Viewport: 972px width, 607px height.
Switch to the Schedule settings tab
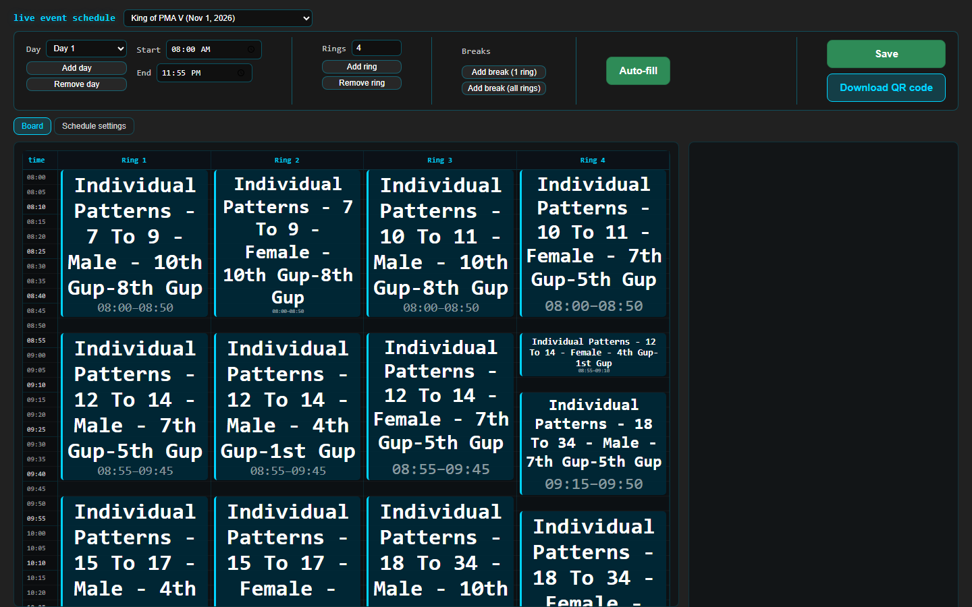[x=94, y=126]
